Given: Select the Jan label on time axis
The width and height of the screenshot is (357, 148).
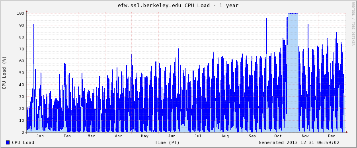Looking at the screenshot, I should pos(40,136).
